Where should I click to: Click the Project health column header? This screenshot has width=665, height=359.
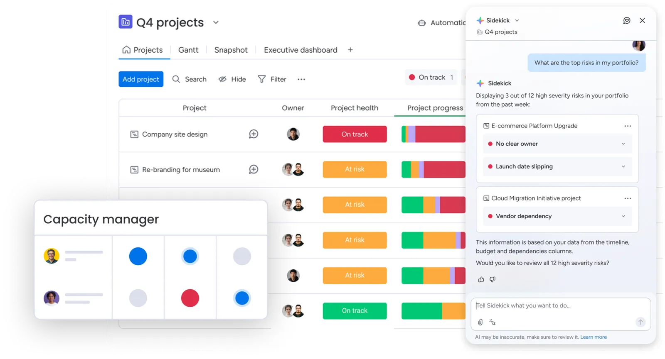click(x=355, y=108)
